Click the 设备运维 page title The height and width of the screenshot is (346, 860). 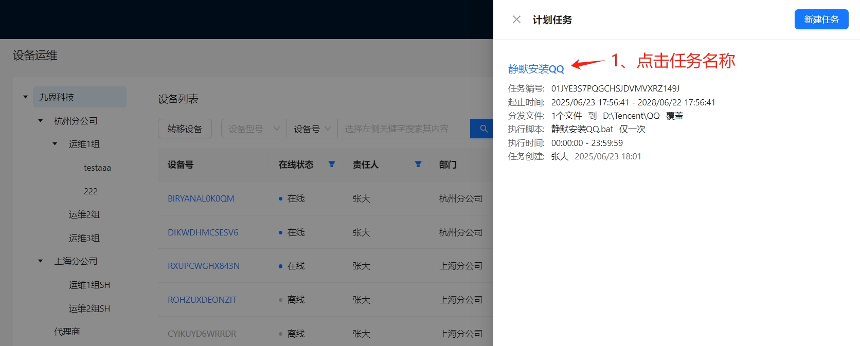(x=35, y=56)
